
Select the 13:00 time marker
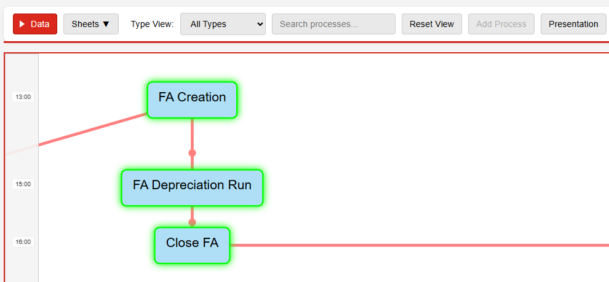tap(23, 96)
